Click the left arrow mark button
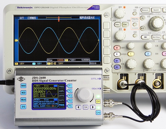The height and width of the screenshot is (129, 166). coord(146,37)
